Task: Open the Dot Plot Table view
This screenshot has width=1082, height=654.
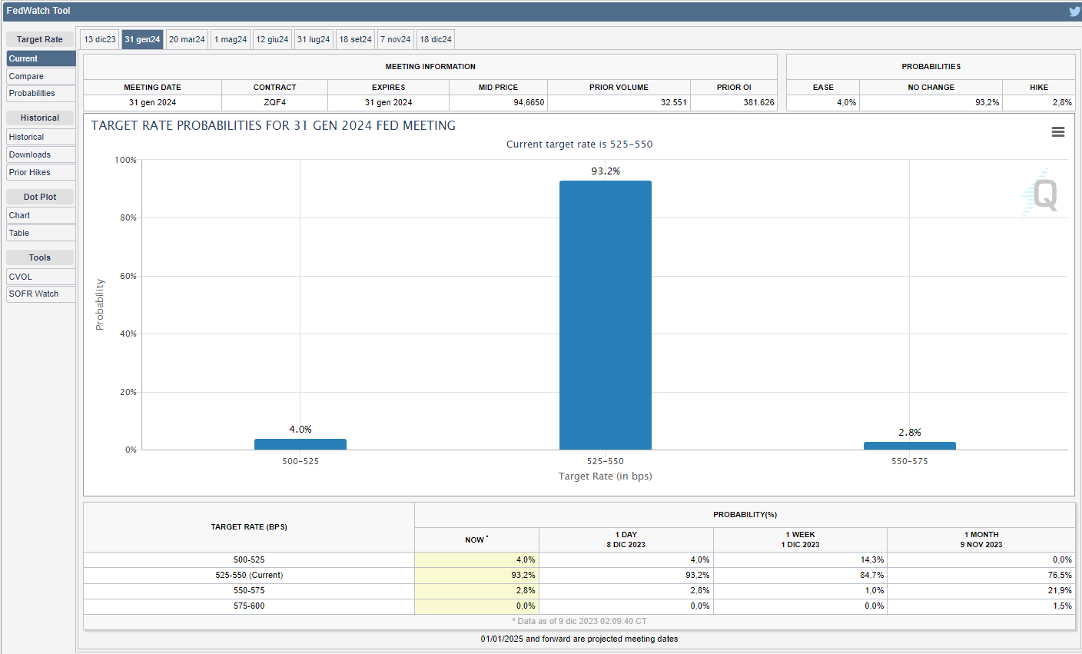Action: tap(41, 233)
